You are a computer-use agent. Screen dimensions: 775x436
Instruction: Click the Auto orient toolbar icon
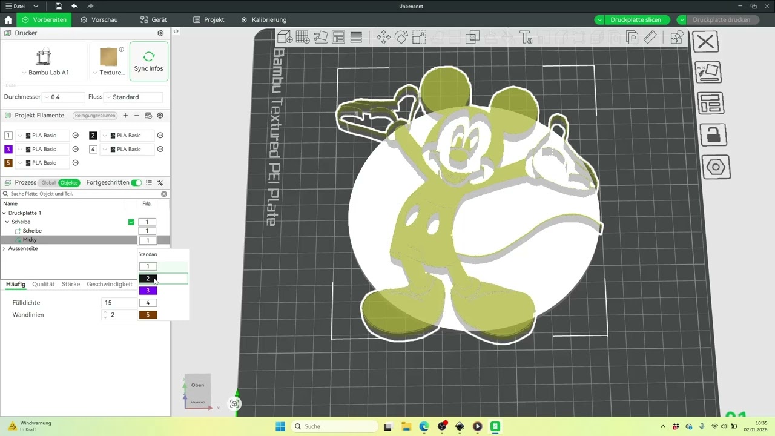coord(320,38)
